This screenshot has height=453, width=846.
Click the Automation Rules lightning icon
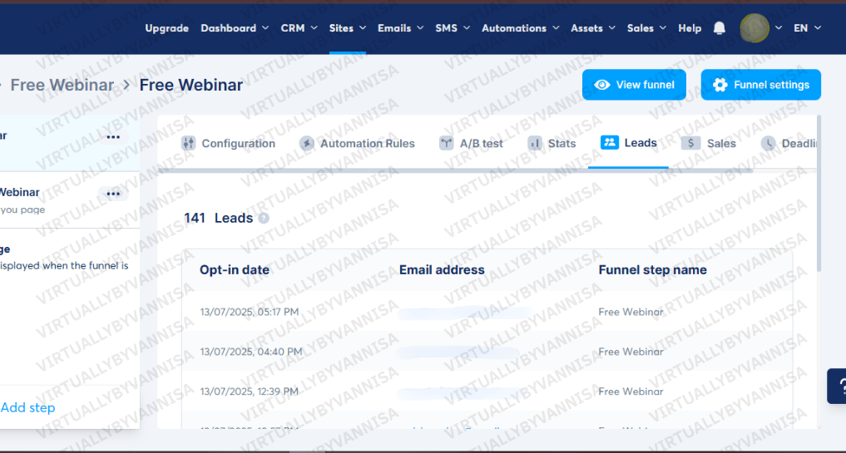coord(307,143)
